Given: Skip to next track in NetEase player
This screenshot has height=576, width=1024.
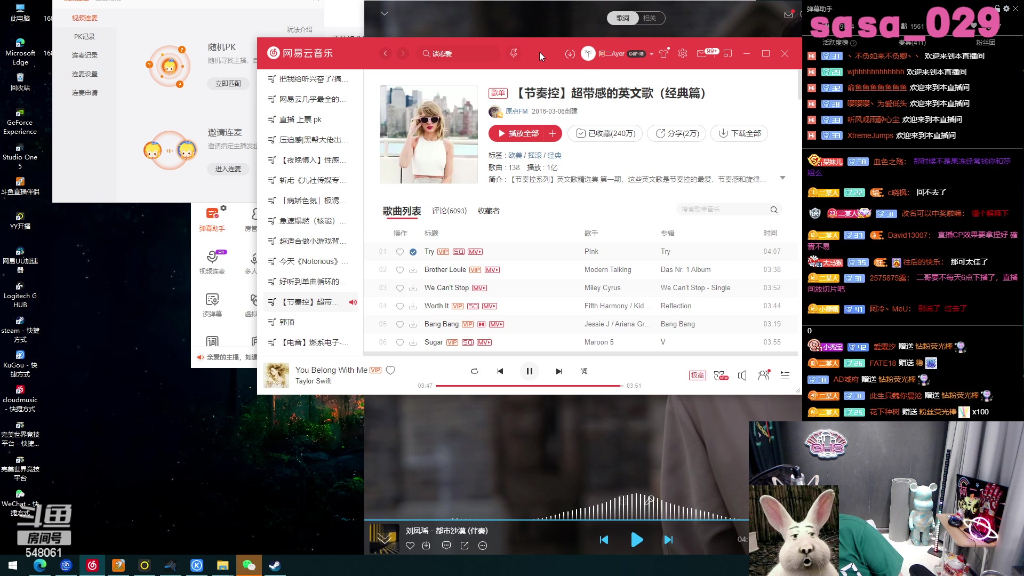Looking at the screenshot, I should pyautogui.click(x=558, y=371).
